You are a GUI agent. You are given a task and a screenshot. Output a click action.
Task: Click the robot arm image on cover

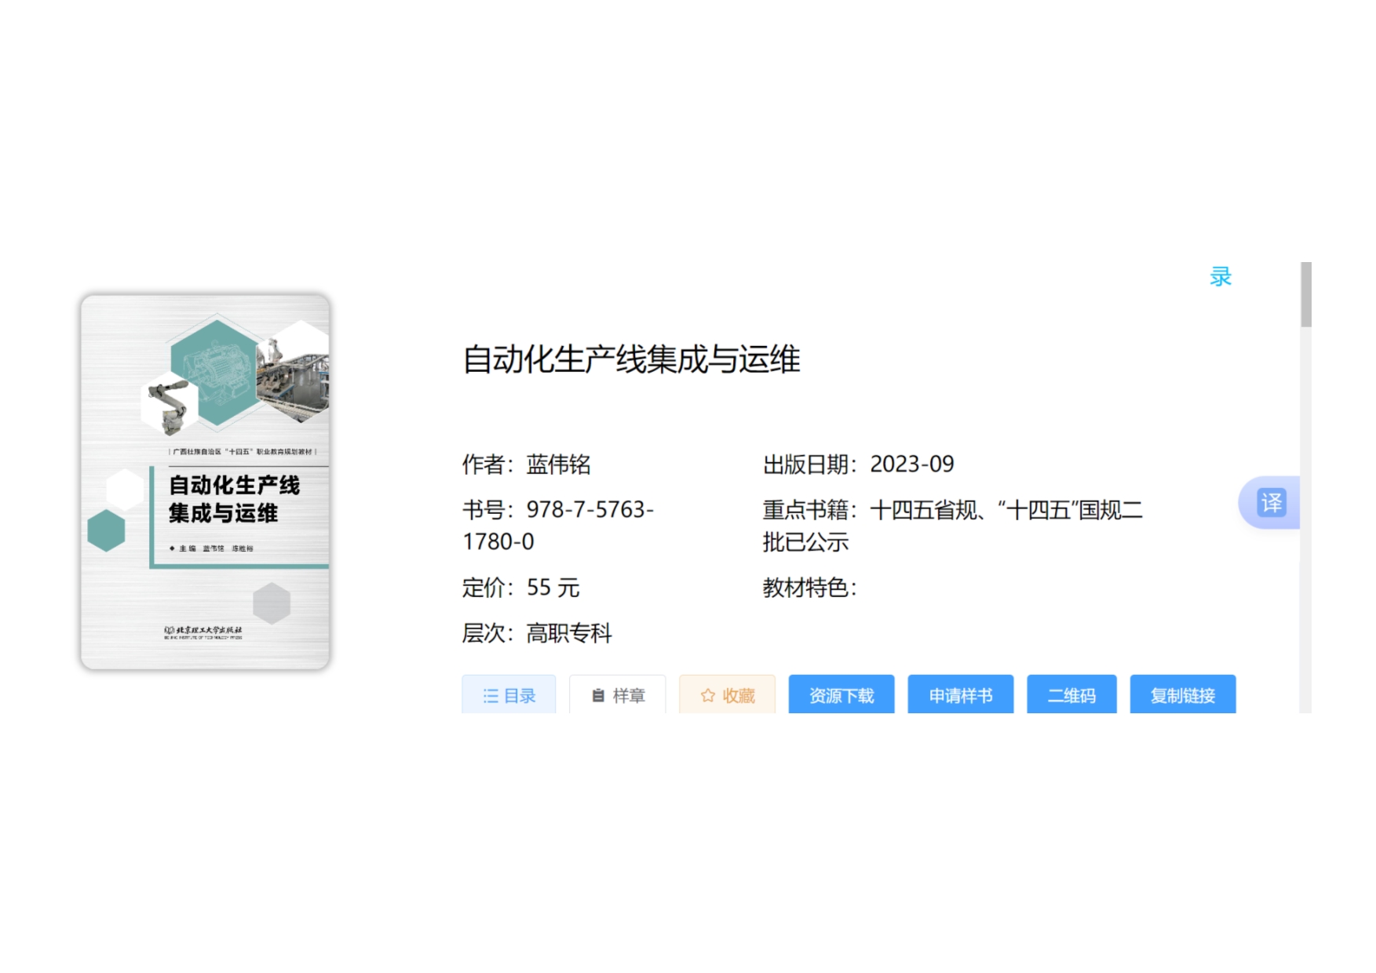[x=169, y=404]
